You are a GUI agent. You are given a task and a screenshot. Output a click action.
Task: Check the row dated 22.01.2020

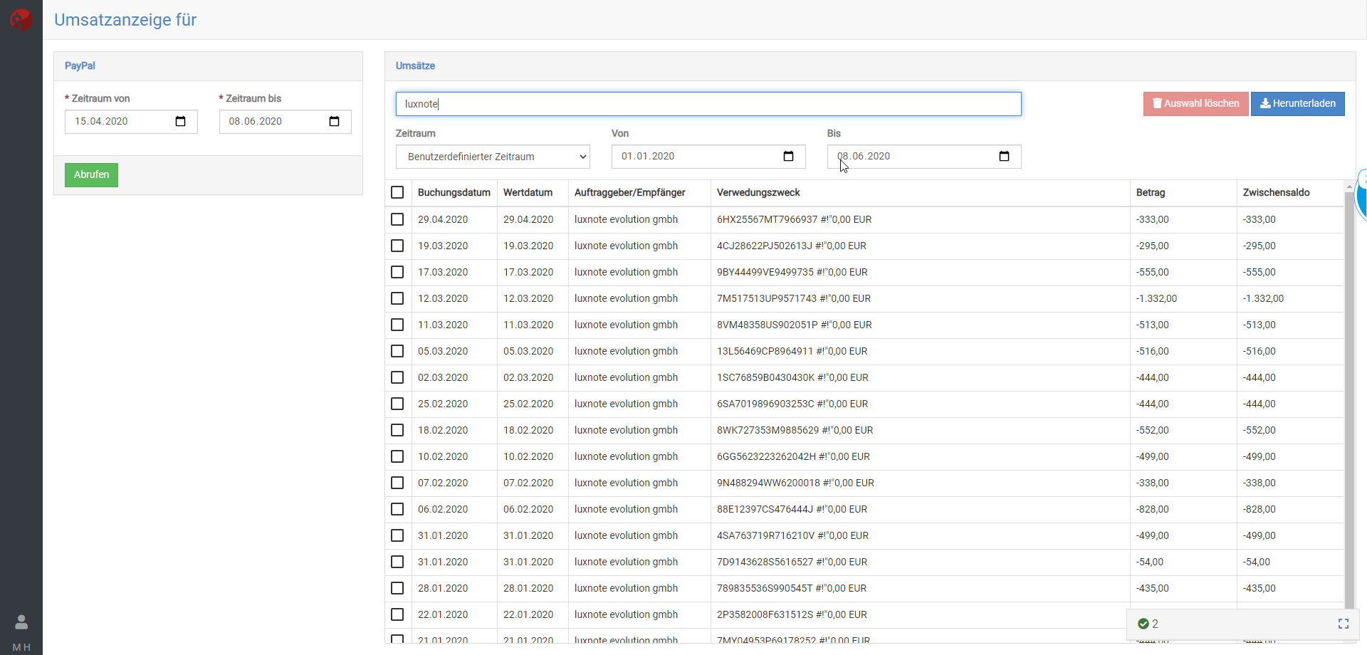point(397,614)
